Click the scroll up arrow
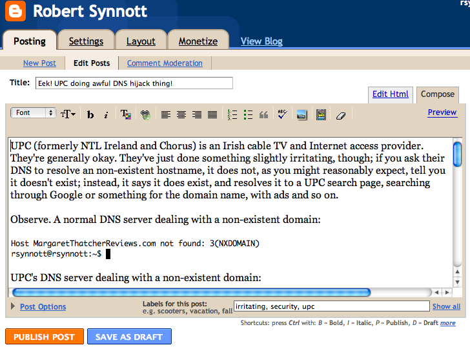This screenshot has height=358, width=470. coord(457,272)
